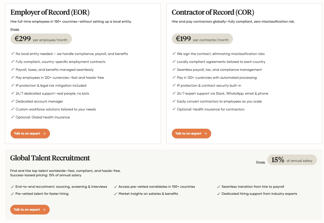Image resolution: width=324 pixels, height=223 pixels.
Task: Click Talk to an expert under EOR
Action: click(30, 133)
